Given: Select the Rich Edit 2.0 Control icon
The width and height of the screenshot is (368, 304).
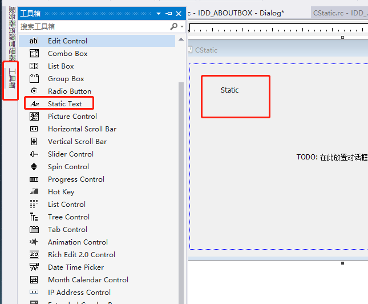Looking at the screenshot, I should [34, 254].
